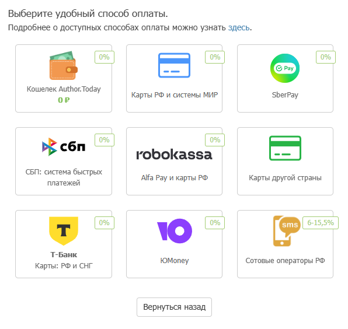Choose Сотовые операторы РФ option
This screenshot has height=329, width=348.
point(285,261)
